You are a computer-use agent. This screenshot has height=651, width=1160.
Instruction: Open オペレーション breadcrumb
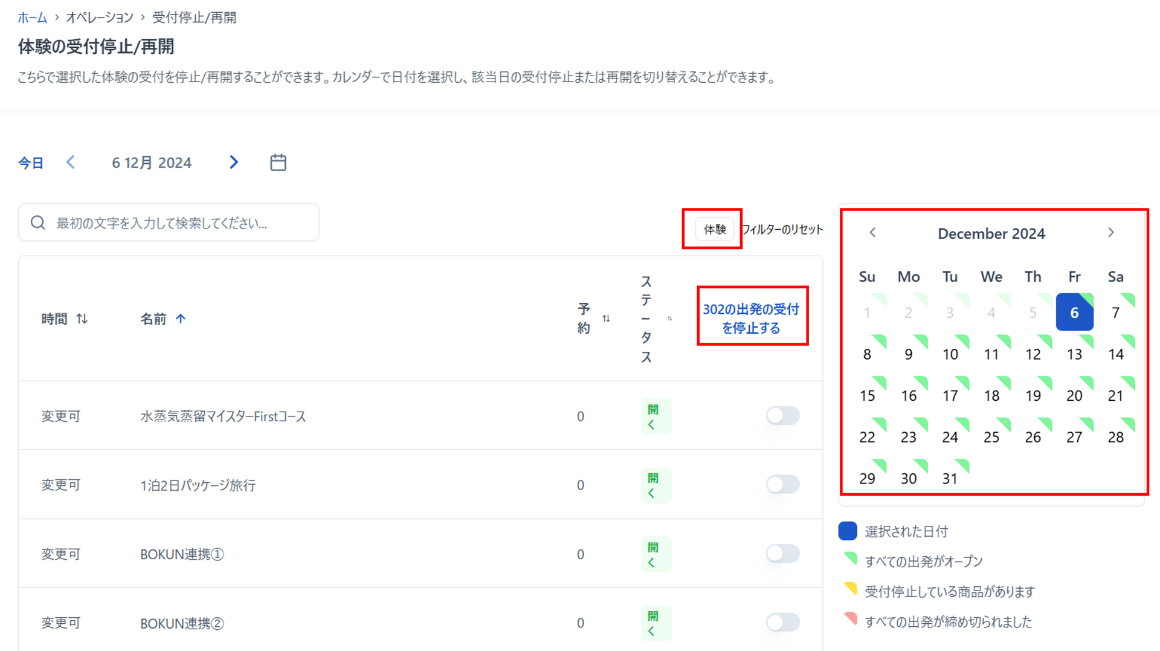click(100, 18)
